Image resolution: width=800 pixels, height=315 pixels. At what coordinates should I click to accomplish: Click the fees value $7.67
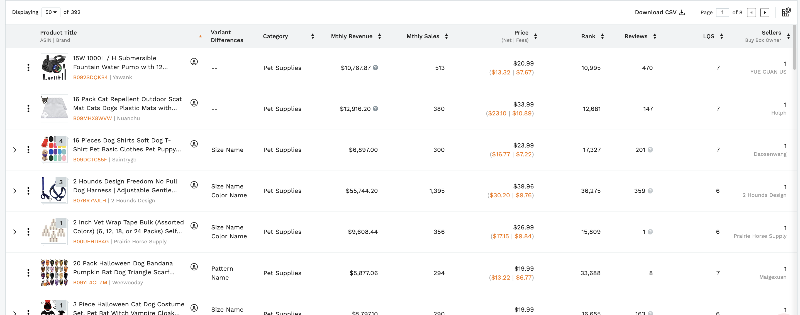(x=524, y=72)
